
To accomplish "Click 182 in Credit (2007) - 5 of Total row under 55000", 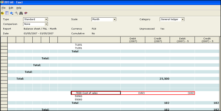I will click(x=216, y=103).
